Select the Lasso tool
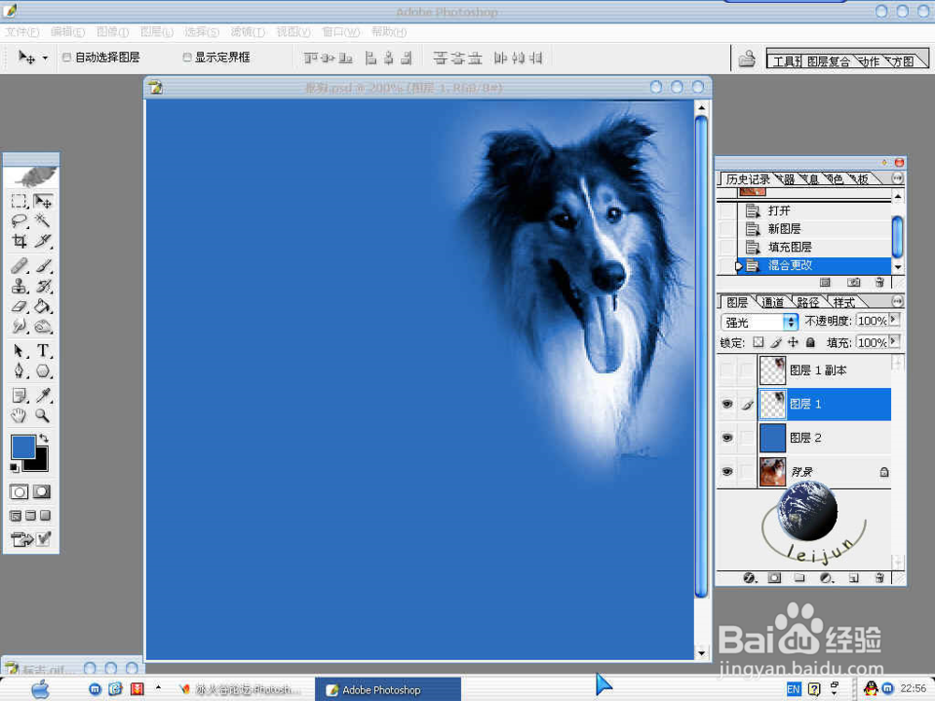935x701 pixels. (19, 222)
